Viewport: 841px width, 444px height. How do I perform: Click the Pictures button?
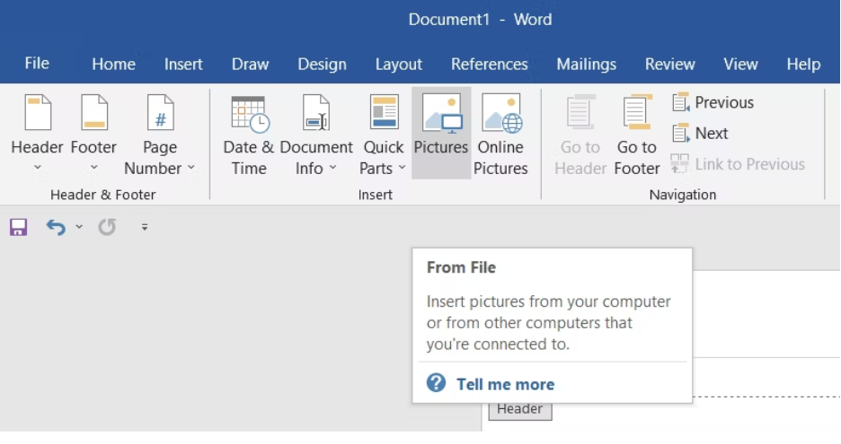tap(441, 133)
